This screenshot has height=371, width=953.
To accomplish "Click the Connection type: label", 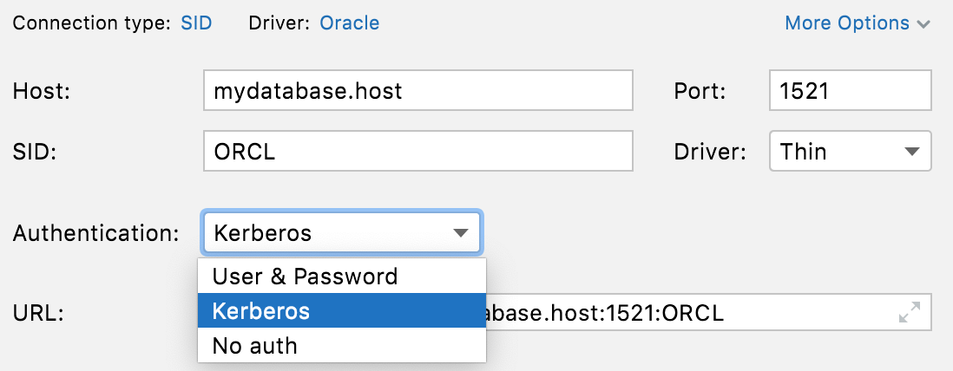I will click(x=91, y=23).
